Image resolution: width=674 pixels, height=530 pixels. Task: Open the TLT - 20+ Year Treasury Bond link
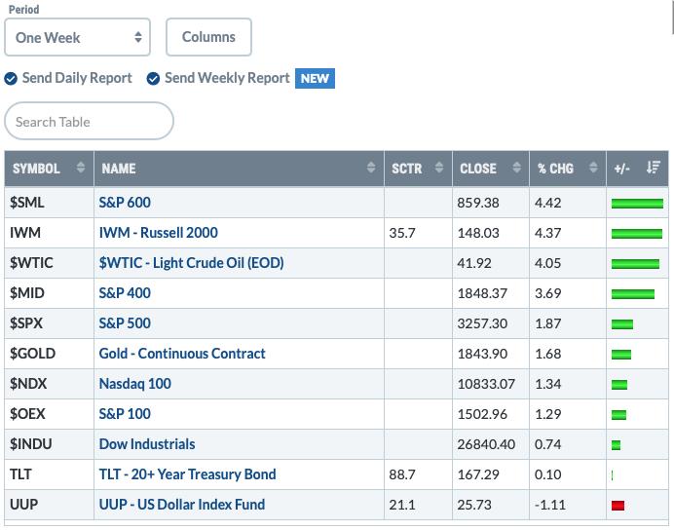pos(187,474)
